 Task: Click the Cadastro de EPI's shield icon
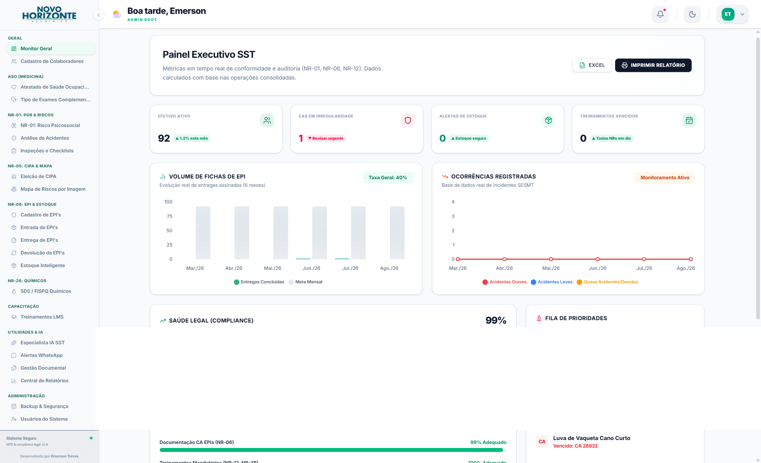tap(14, 215)
